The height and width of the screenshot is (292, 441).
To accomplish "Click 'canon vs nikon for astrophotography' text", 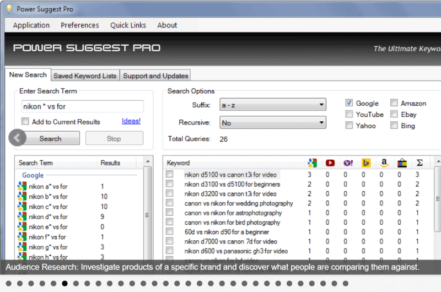I will pos(233,213).
